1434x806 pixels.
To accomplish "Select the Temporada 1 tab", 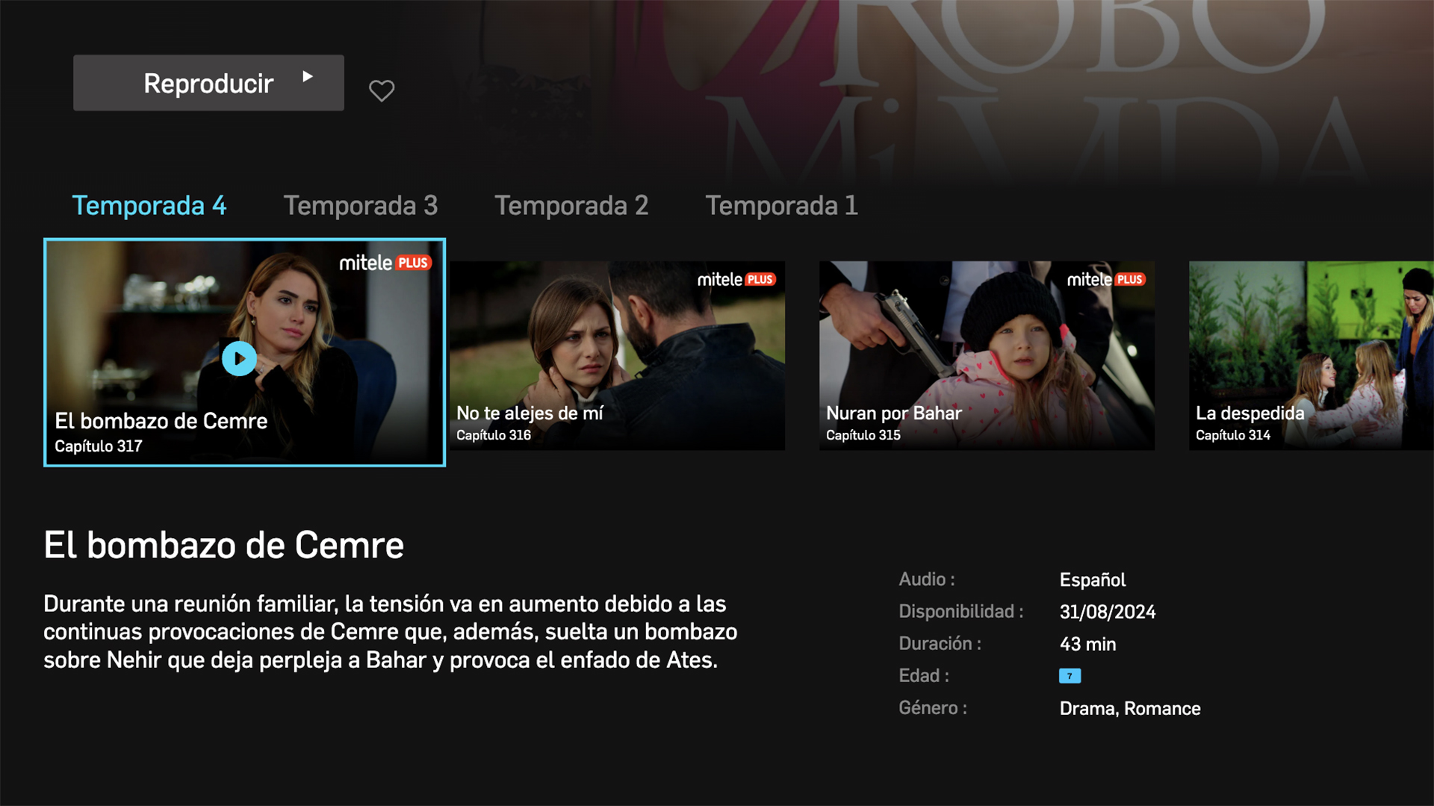I will pos(781,205).
